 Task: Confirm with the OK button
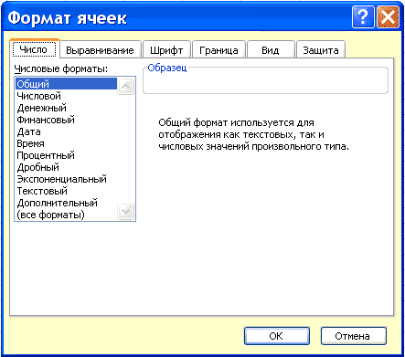click(x=277, y=336)
